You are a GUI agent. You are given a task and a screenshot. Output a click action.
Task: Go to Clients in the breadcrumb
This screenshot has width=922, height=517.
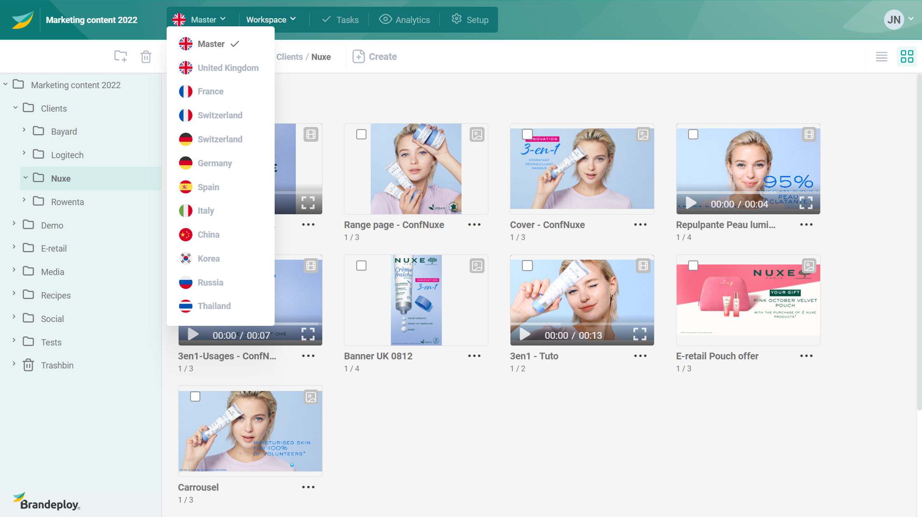click(289, 57)
